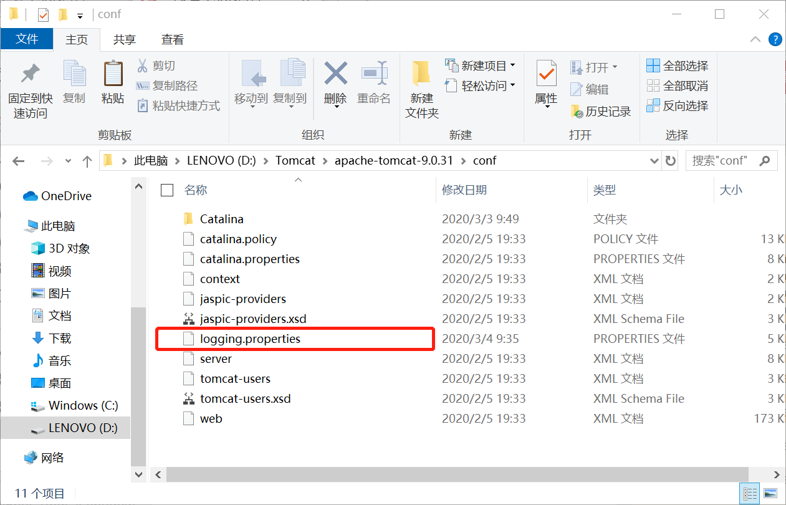Expand the 新建项目 dropdown
The width and height of the screenshot is (786, 505).
point(512,64)
